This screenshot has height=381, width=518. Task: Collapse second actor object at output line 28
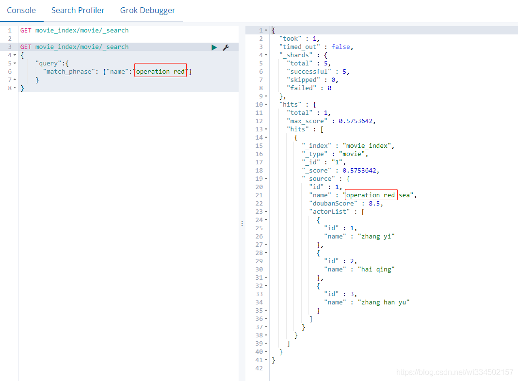click(266, 253)
